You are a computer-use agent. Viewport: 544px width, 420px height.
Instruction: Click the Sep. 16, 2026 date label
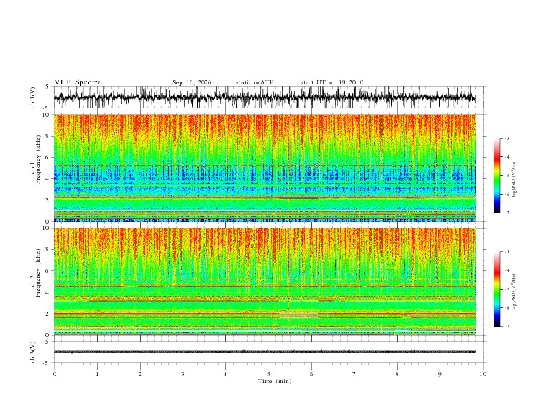[x=192, y=82]
